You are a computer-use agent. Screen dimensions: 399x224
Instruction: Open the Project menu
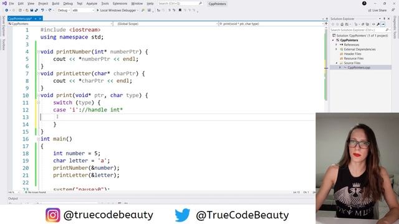click(43, 4)
